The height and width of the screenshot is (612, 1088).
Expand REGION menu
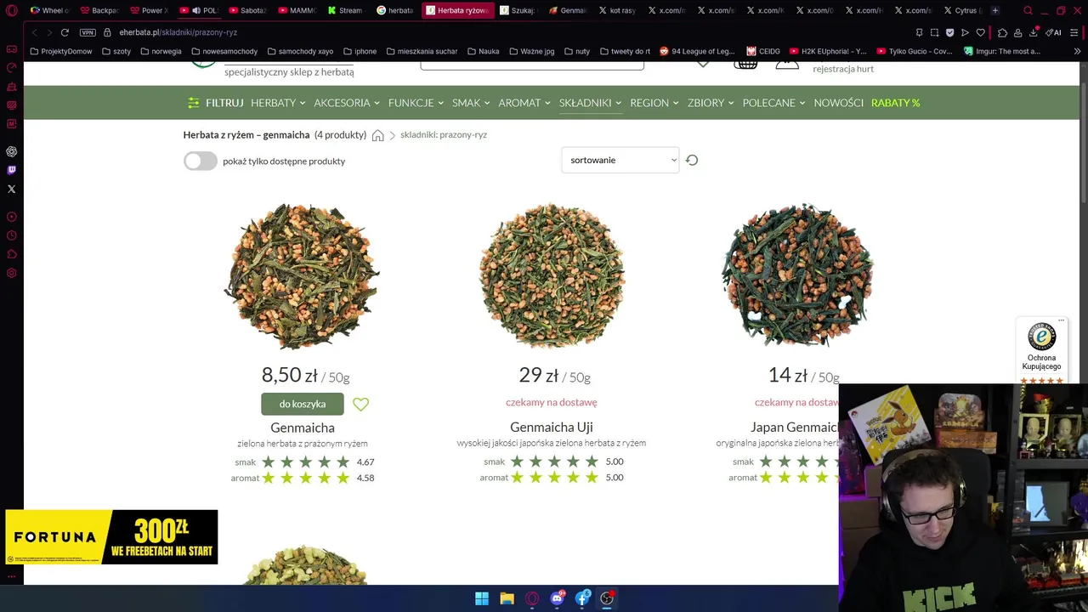tap(654, 103)
